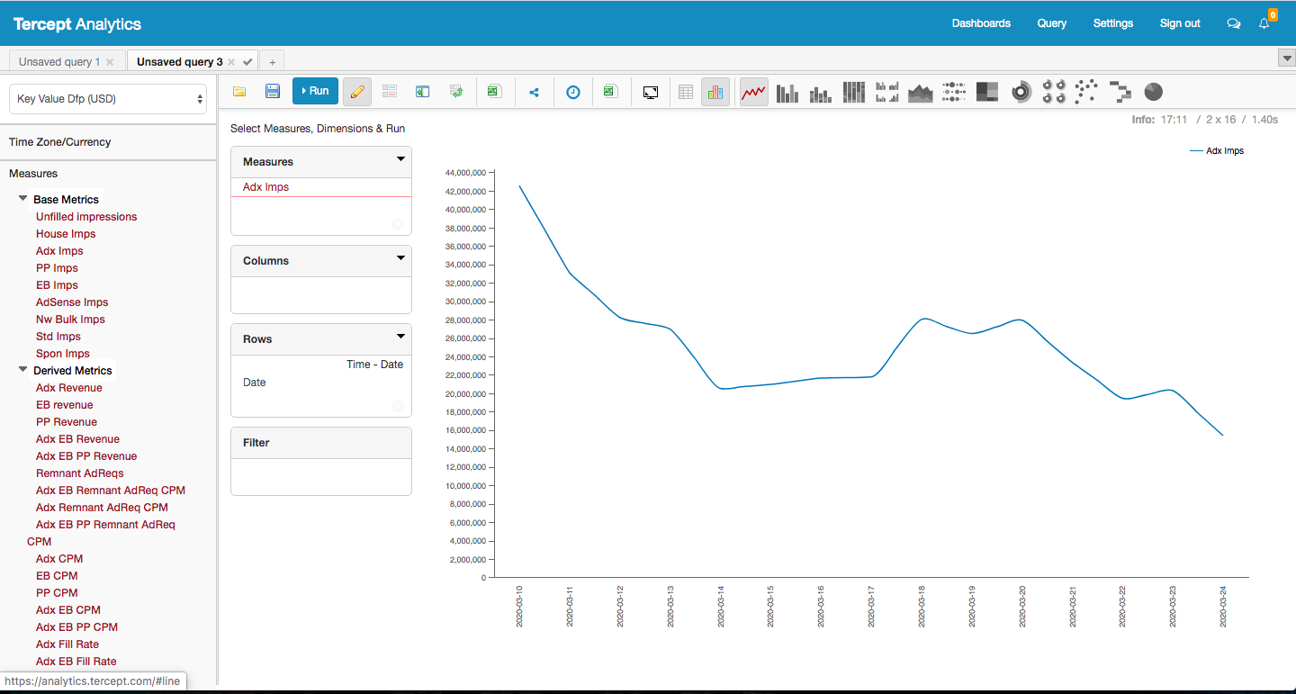Click the Filter panel drop area

(x=321, y=476)
